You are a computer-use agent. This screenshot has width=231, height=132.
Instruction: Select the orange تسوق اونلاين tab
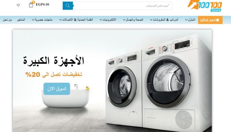[x=210, y=20]
